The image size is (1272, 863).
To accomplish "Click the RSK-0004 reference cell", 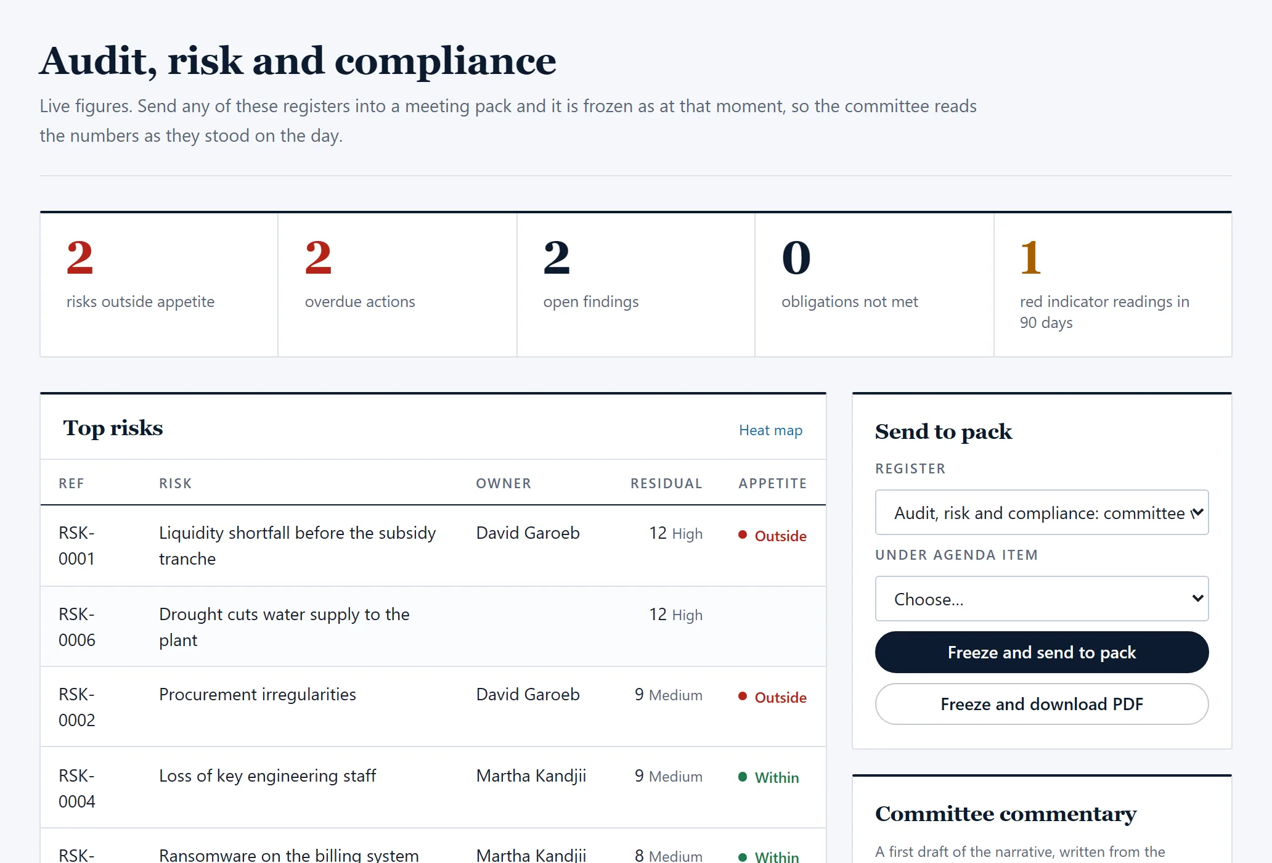I will (77, 788).
